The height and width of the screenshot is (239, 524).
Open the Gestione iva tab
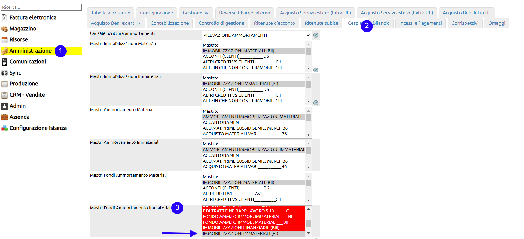(196, 13)
